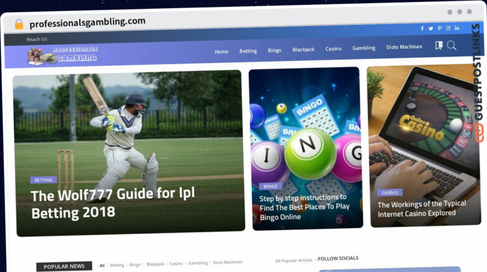Open the Typical Internet Casino Explored article

tap(422, 209)
